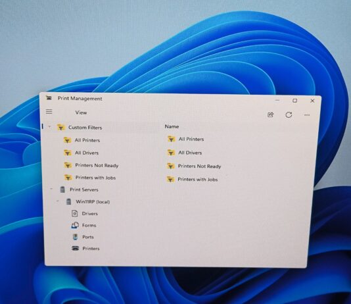Click the Drivers node icon
Viewport: 351px width, 304px height.
click(x=74, y=213)
